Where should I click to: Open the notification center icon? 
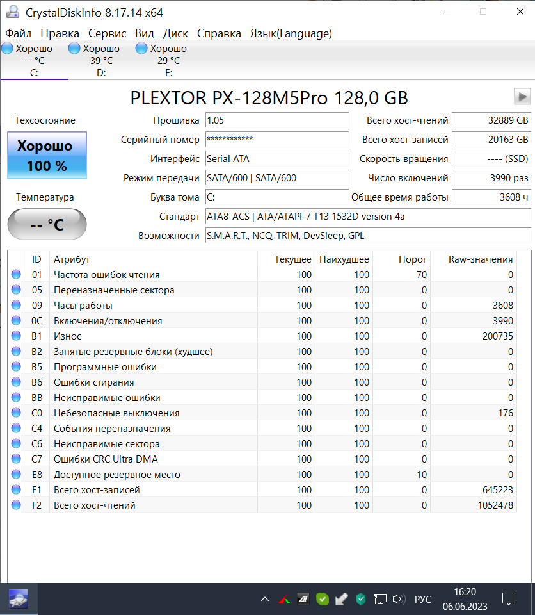509,599
